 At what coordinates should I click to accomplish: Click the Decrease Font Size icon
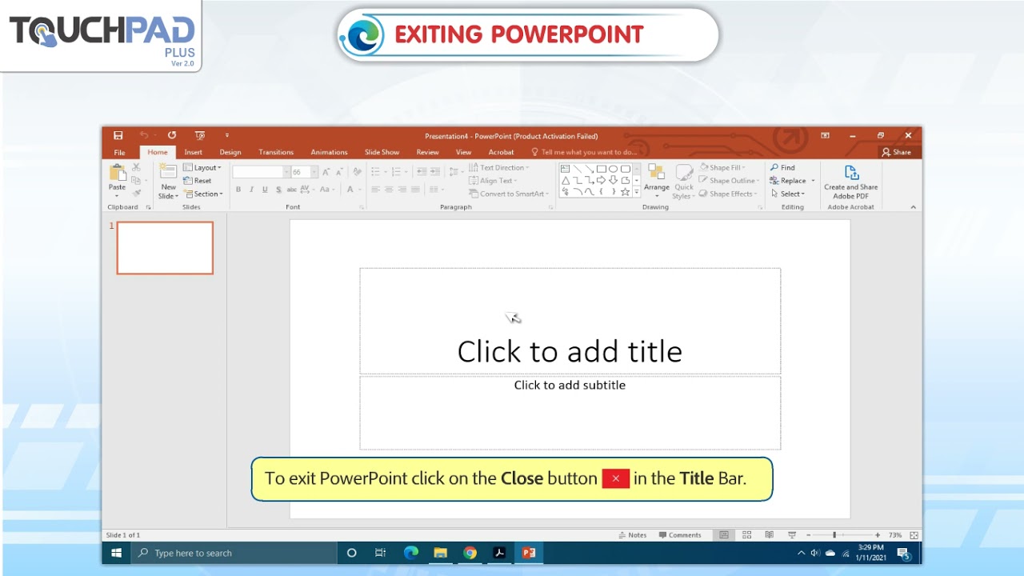tap(340, 172)
